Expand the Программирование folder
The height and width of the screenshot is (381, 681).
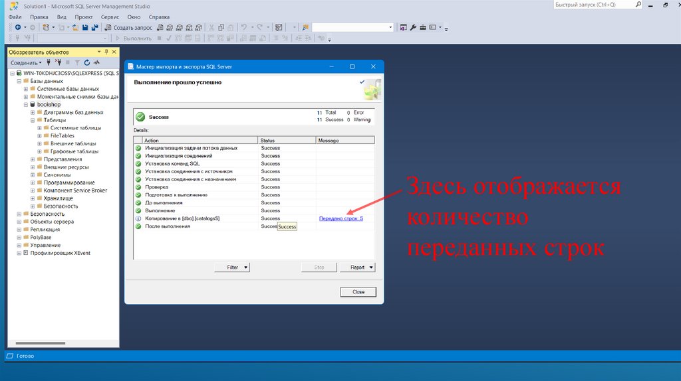[x=33, y=183]
